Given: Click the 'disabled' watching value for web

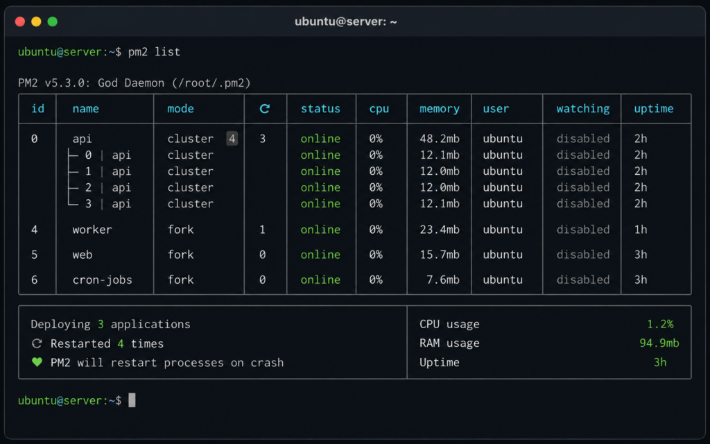Looking at the screenshot, I should tap(582, 255).
